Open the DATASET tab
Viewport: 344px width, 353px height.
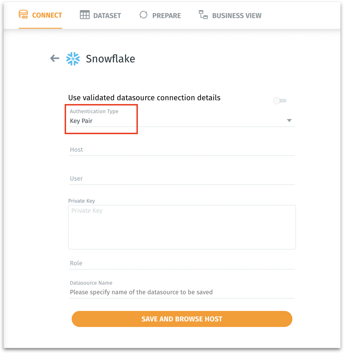[107, 16]
